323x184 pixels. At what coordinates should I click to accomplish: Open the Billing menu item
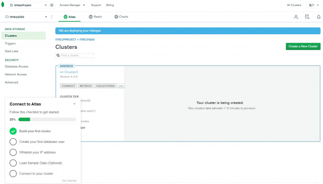tap(110, 5)
